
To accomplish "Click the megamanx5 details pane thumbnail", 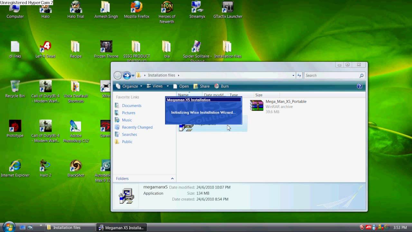I will 126,196.
